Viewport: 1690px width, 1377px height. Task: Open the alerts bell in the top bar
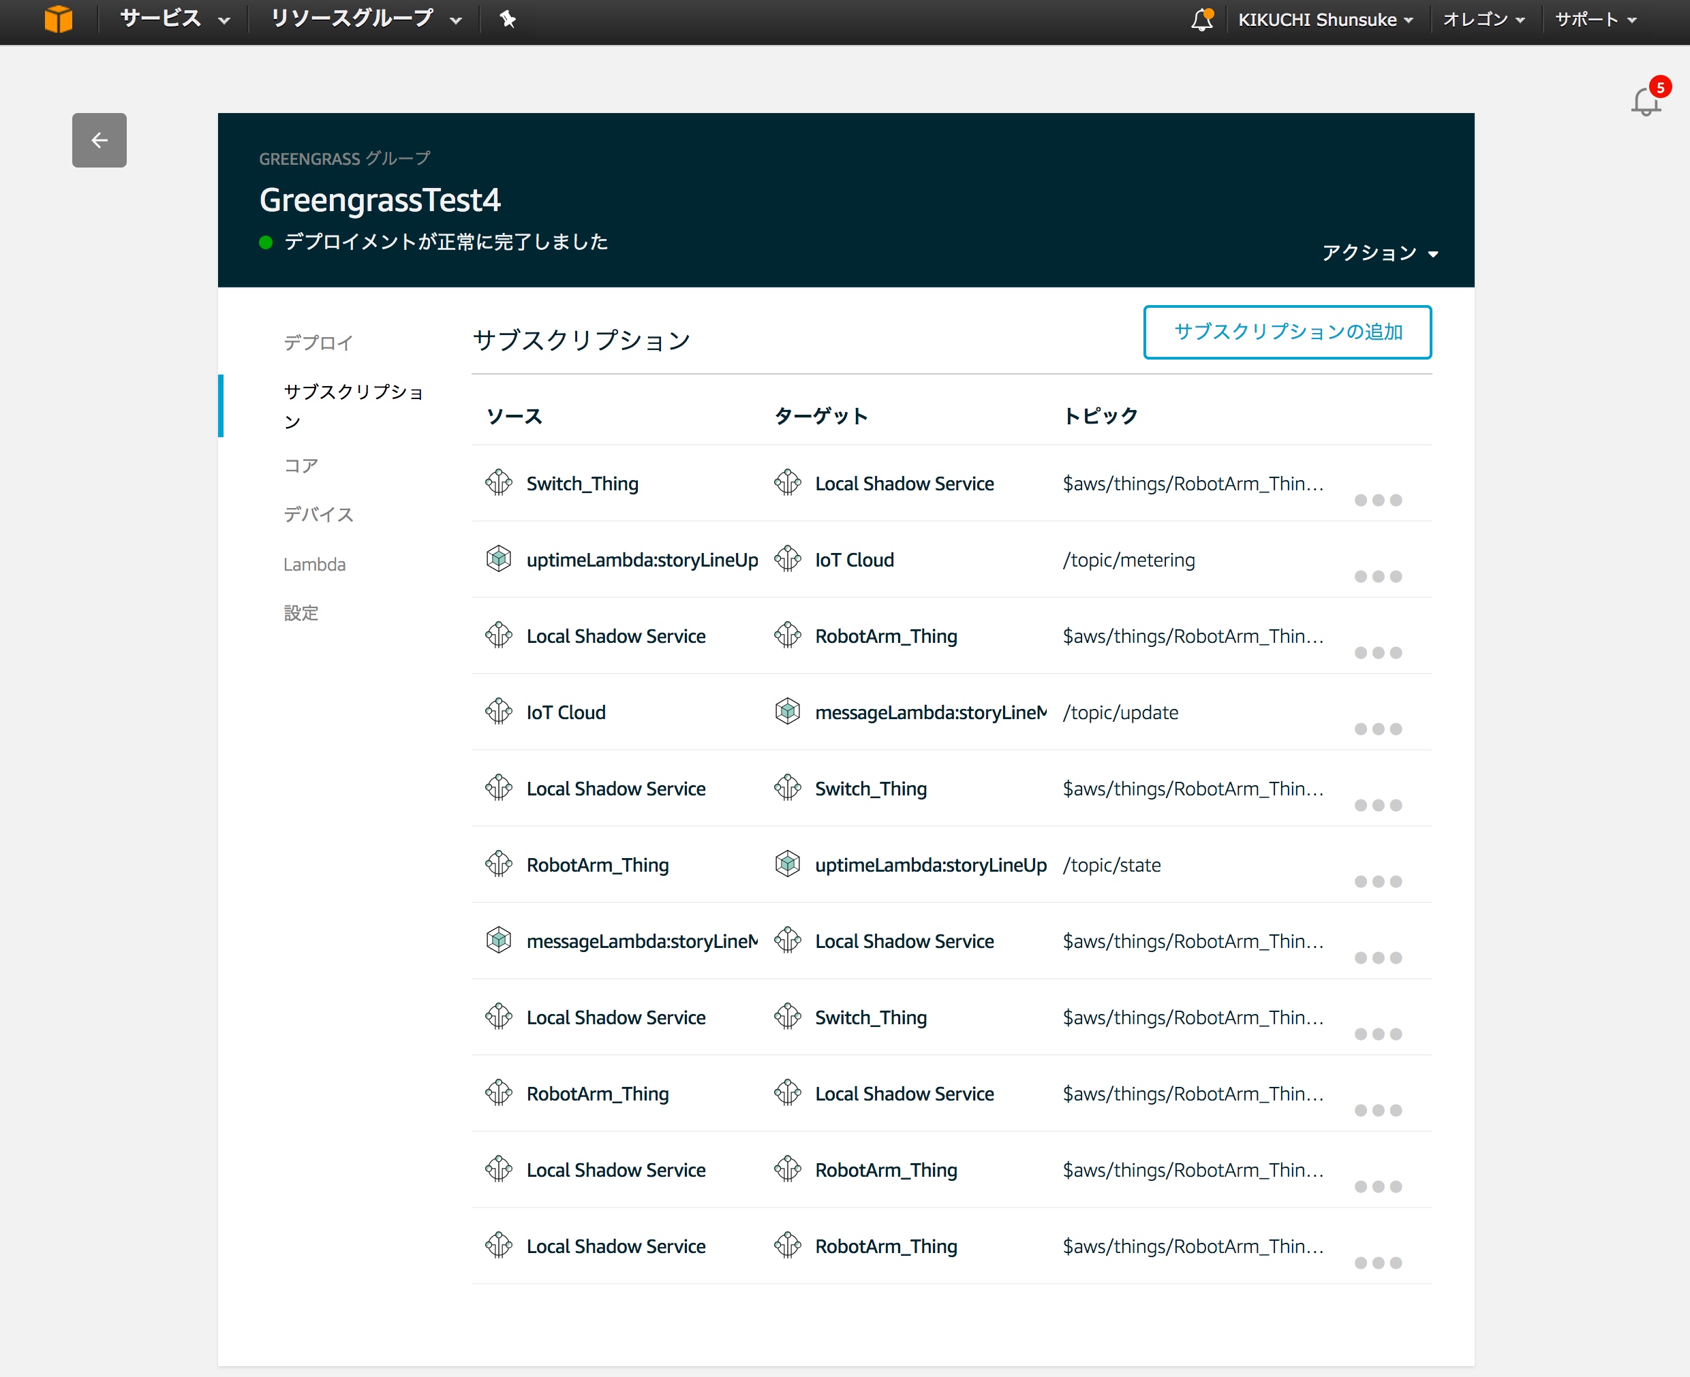tap(1203, 19)
